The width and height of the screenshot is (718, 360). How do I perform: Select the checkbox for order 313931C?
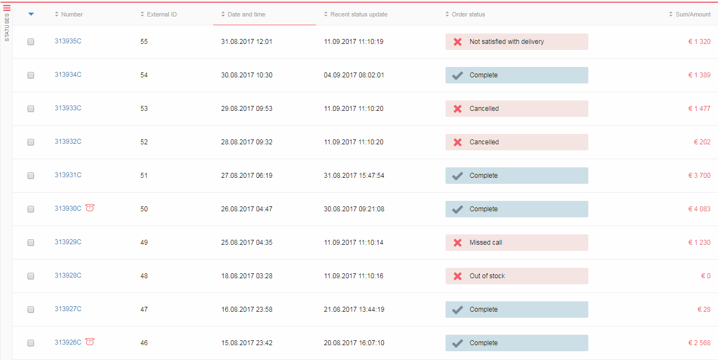point(31,176)
